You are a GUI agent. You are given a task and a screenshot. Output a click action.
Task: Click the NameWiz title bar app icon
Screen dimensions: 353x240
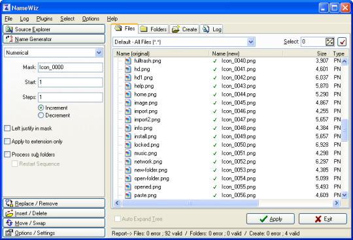(x=7, y=8)
